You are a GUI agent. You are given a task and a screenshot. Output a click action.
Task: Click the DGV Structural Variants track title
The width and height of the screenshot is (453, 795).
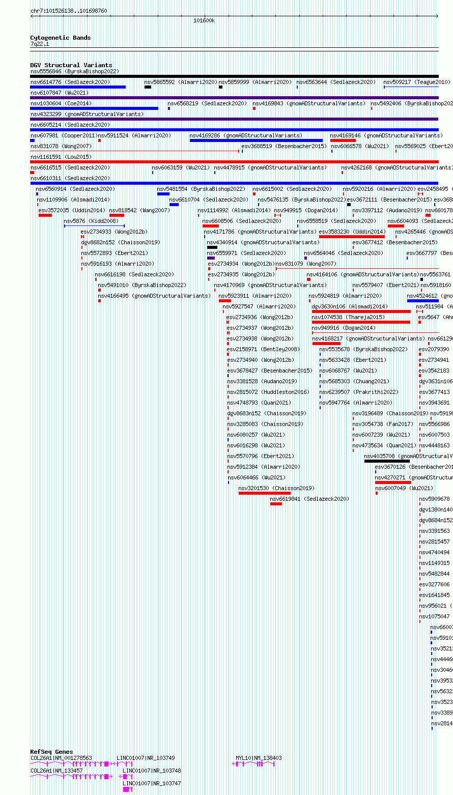[71, 65]
